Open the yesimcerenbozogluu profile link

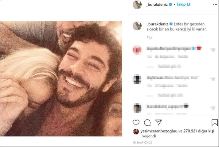(x=159, y=131)
